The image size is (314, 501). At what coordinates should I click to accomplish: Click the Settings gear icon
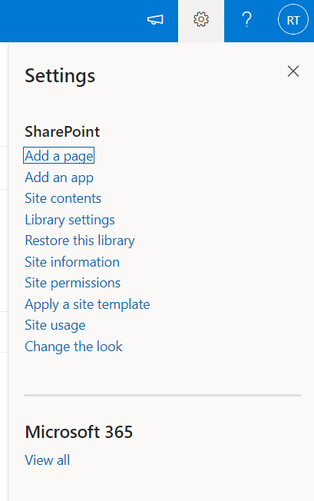tap(201, 20)
